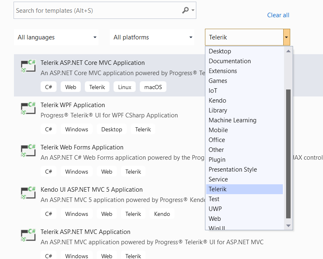Screen dimensions: 323x259
Task: Click Telerik tag on WPF template
Action: 143,129
